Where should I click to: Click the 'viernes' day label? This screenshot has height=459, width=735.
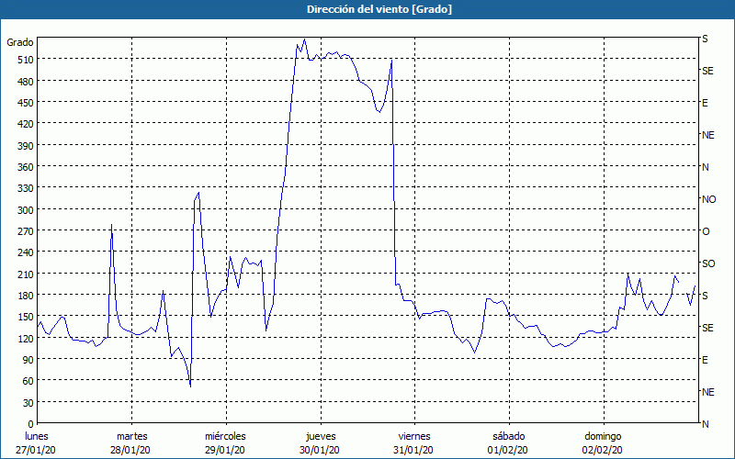click(x=414, y=436)
